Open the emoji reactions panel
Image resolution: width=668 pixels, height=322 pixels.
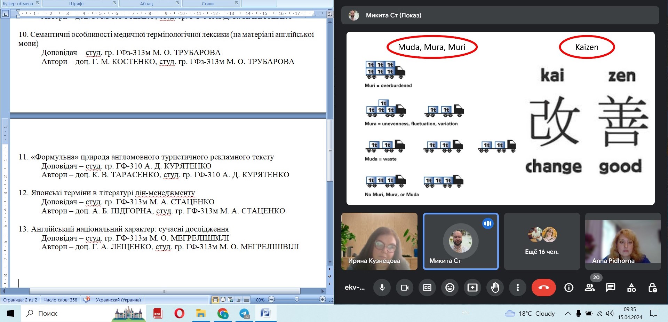[450, 288]
